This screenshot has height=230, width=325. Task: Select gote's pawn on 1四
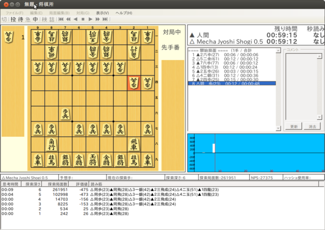click(148, 83)
